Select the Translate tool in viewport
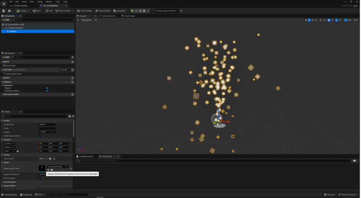 (x=310, y=20)
